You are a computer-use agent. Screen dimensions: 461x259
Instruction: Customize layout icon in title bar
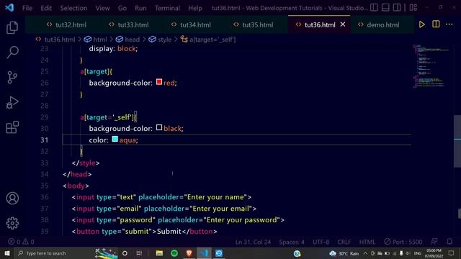[x=413, y=7]
